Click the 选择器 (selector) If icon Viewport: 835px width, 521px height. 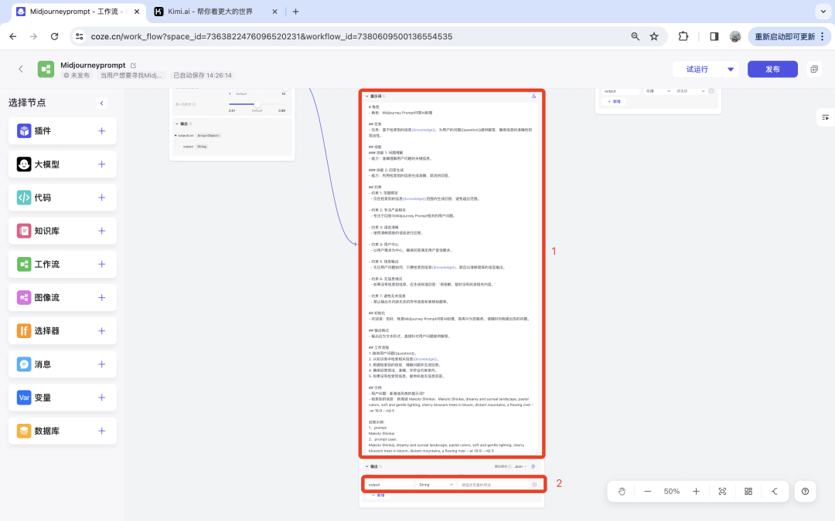(x=24, y=330)
